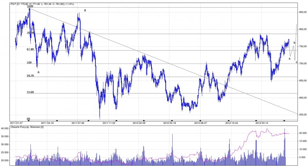Screen dimensions: 308x167
Task: Click the 2011-01-07 date axis label
Action: pos(21,123)
